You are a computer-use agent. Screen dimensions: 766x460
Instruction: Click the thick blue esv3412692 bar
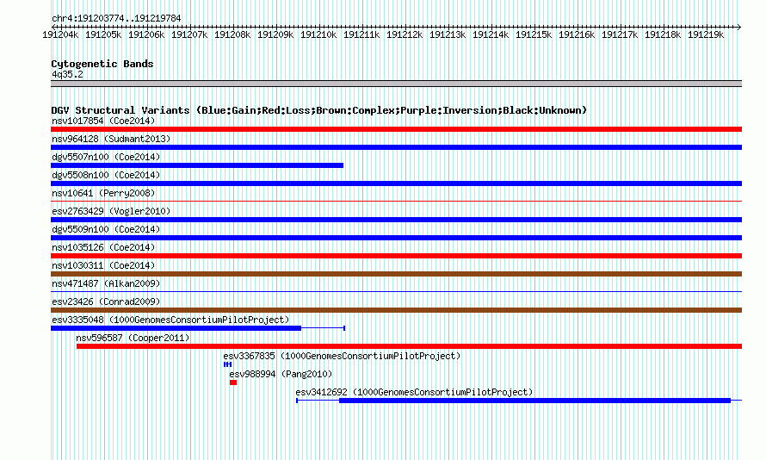(535, 401)
